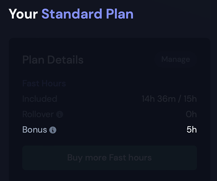Viewport: 217px width, 181px height.
Task: Click the Manage button
Action: (x=176, y=59)
